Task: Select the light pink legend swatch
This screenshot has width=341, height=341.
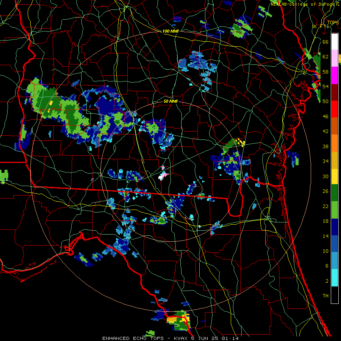Action: (x=335, y=58)
